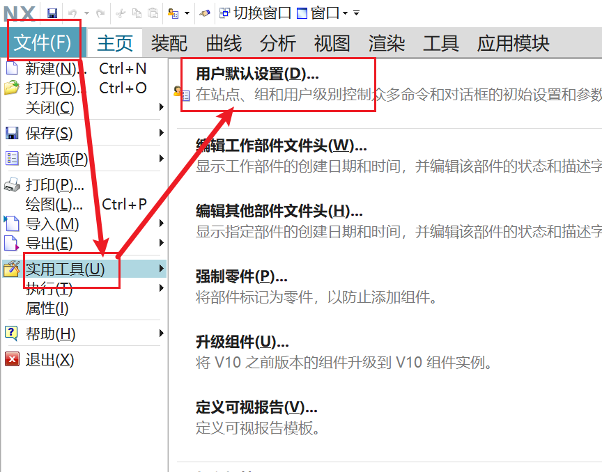Viewport: 602px width, 472px height.
Task: Click the red 退出 X icon
Action: [x=12, y=359]
